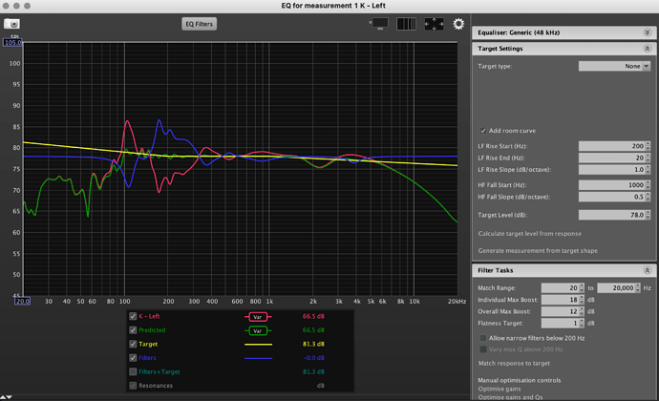Screen dimensions: 659x401
Task: Click the Flatness Target field
Action: click(560, 324)
